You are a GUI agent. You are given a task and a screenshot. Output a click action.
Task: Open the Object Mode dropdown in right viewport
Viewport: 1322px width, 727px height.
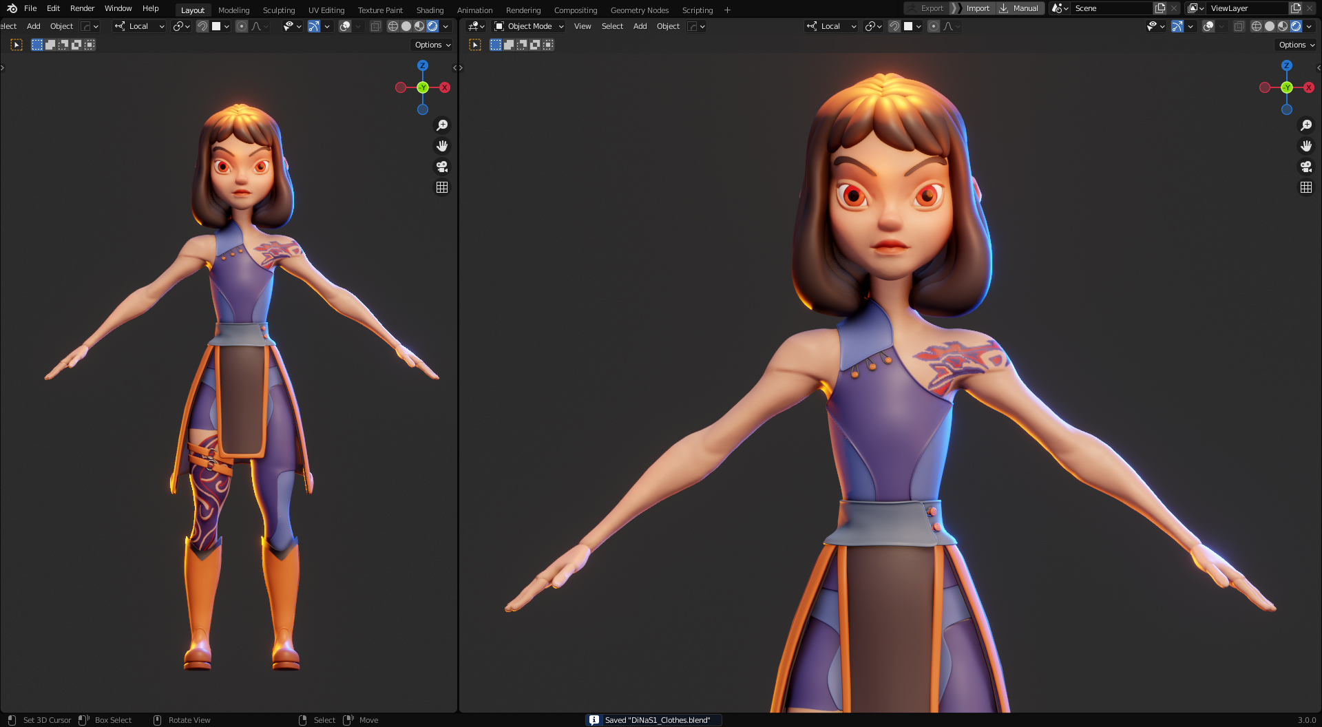coord(529,26)
